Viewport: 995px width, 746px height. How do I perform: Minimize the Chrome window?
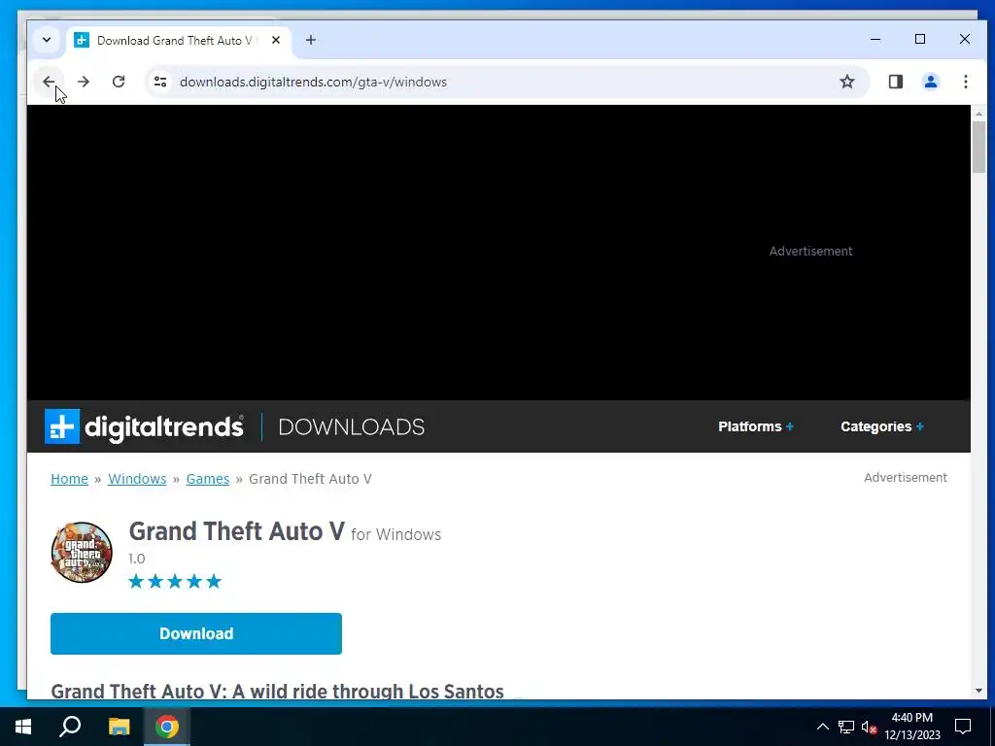click(875, 39)
